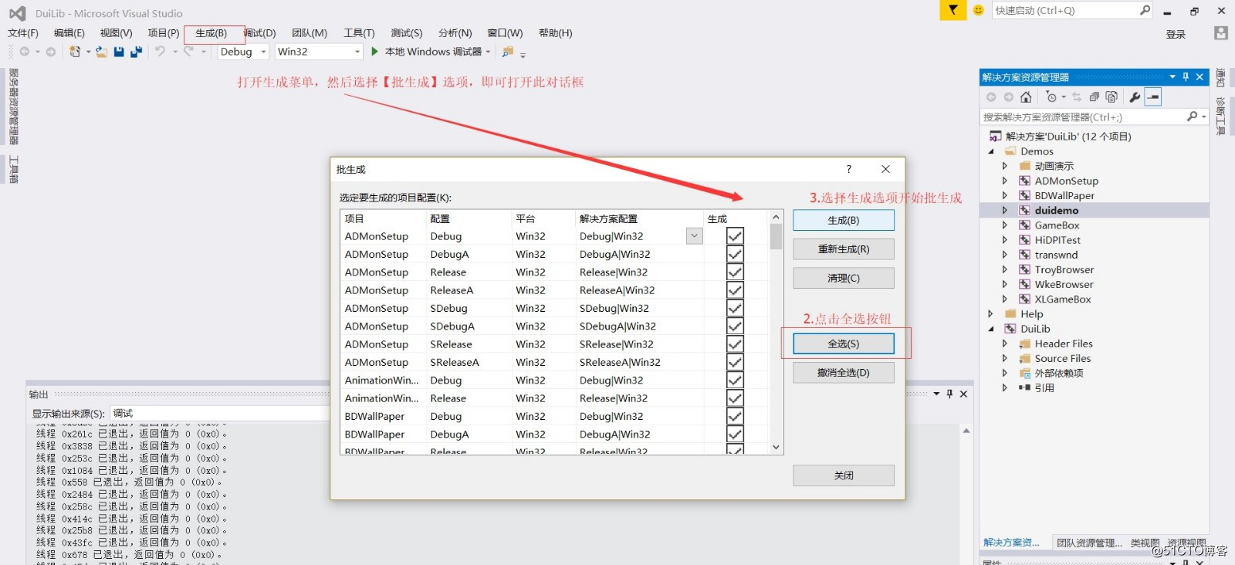This screenshot has height=565, width=1235.
Task: Collapse the Demos folder in Solution Explorer
Action: point(991,151)
